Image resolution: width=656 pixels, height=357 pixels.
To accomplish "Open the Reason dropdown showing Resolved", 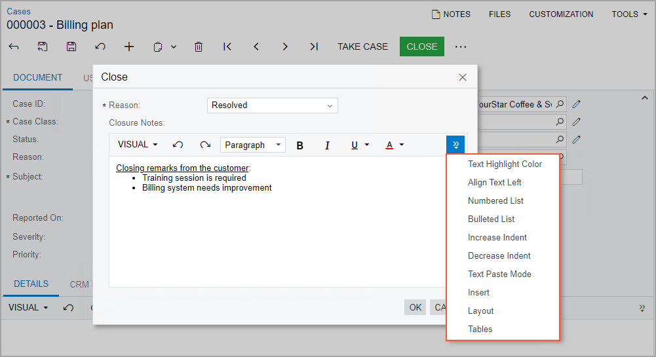I will tap(272, 105).
